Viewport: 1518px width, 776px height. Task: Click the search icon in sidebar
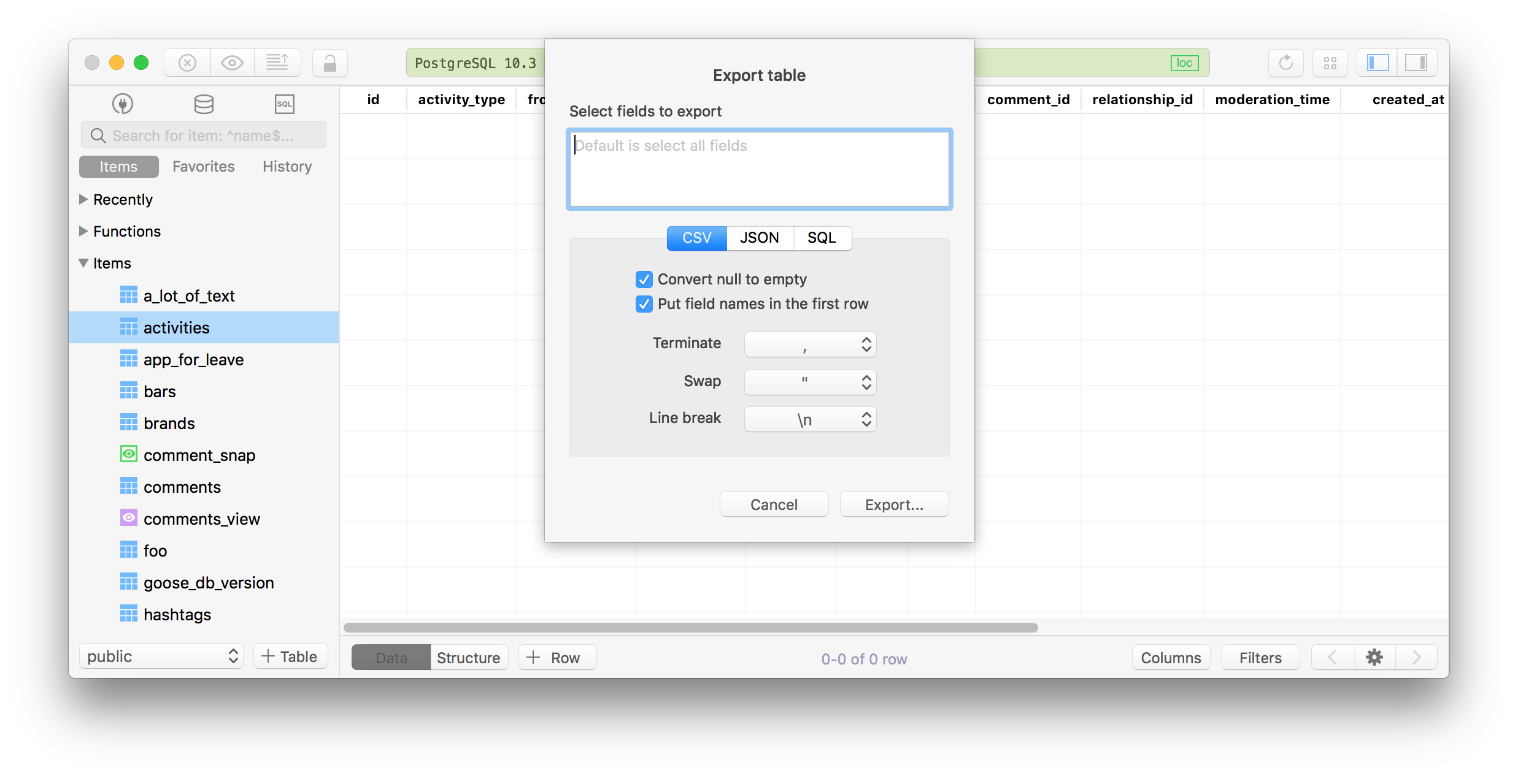pyautogui.click(x=99, y=135)
